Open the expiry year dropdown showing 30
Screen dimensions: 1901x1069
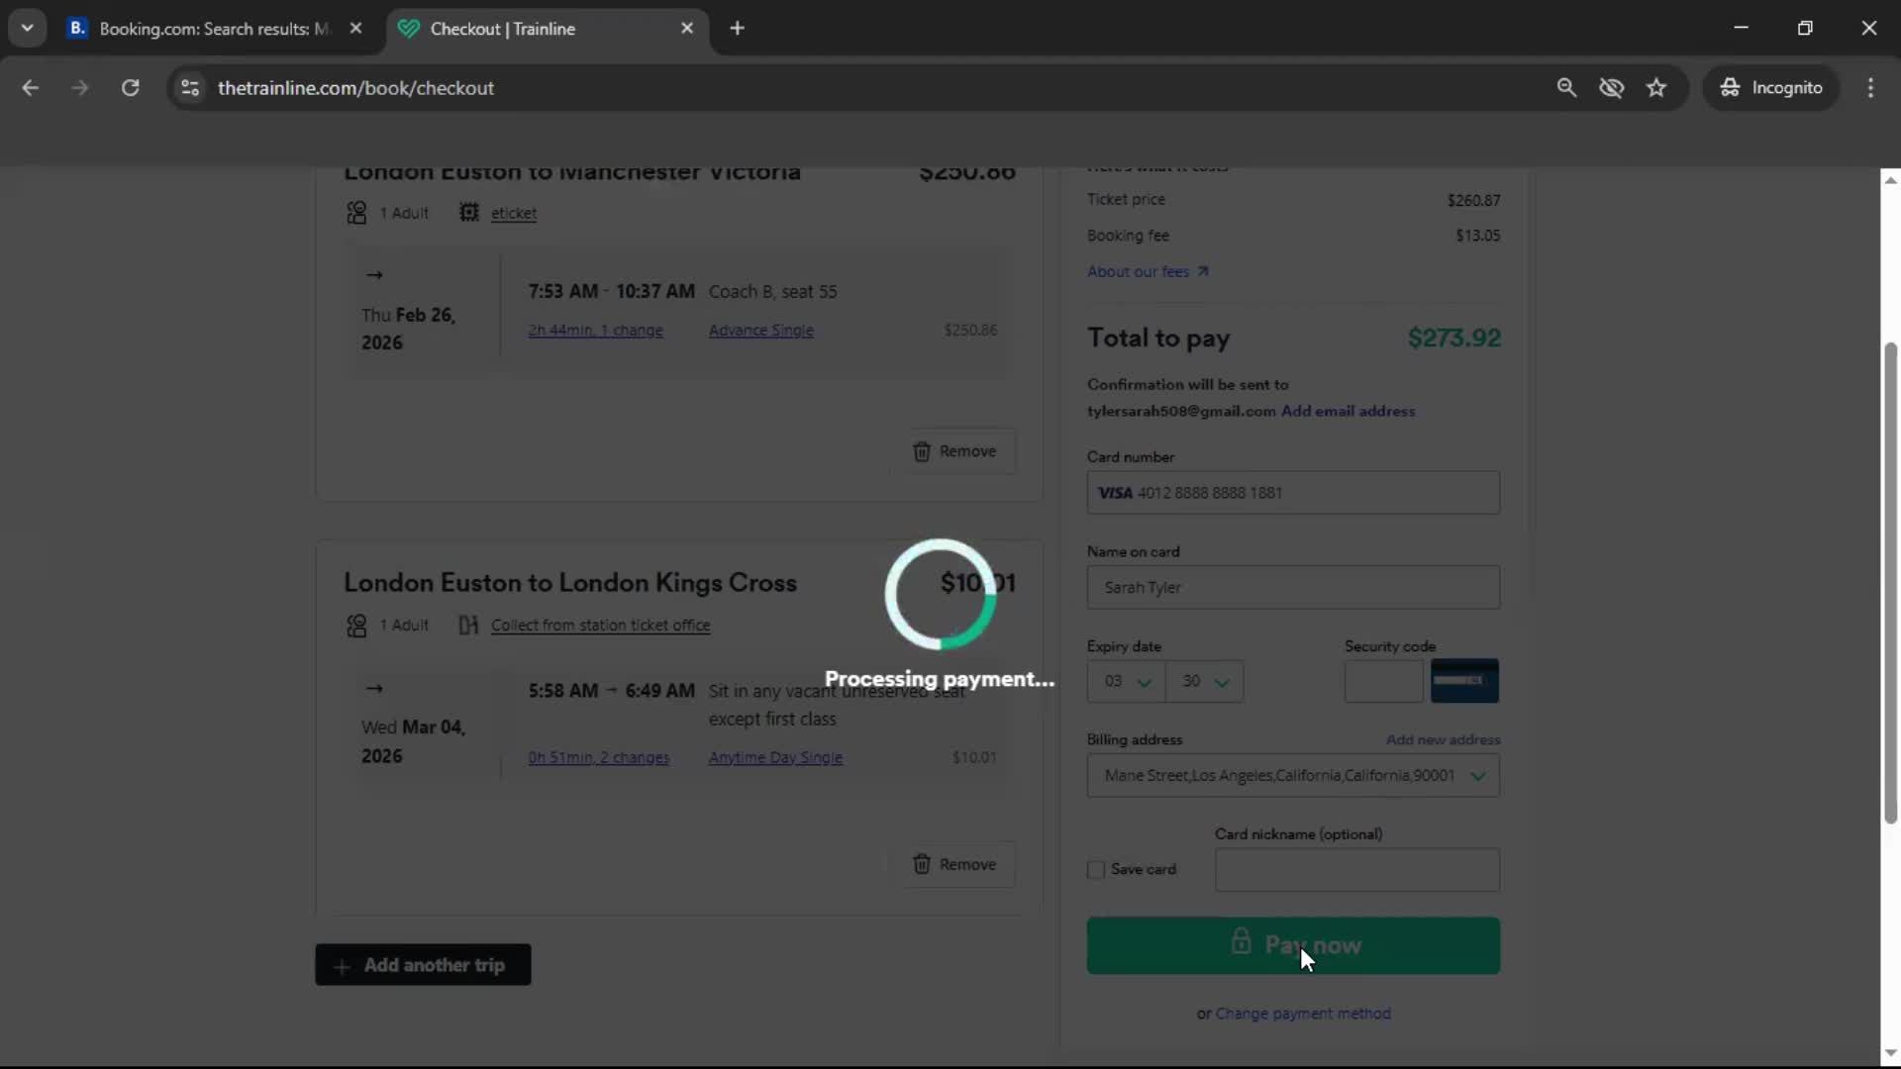tap(1204, 681)
